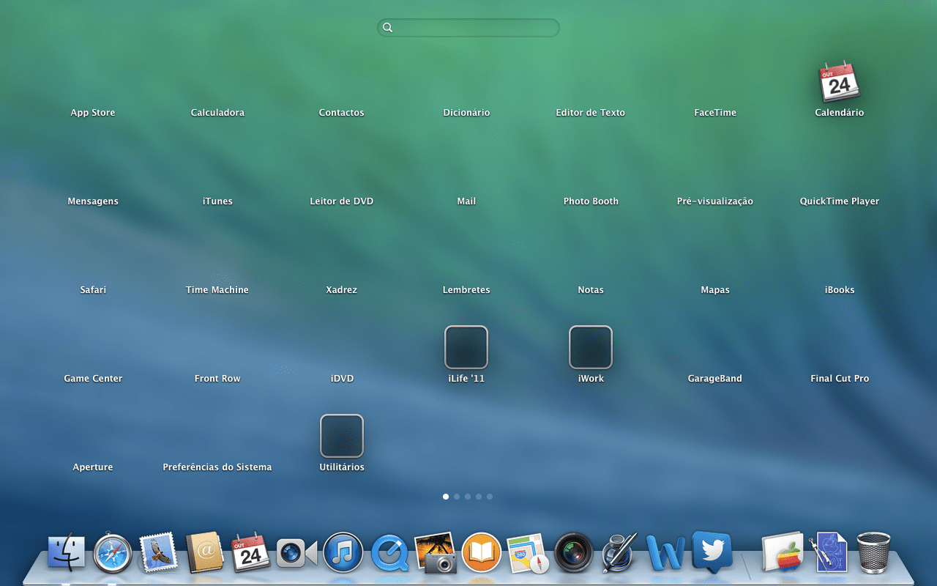This screenshot has width=937, height=586.
Task: Expand the iWork folder
Action: (x=591, y=347)
